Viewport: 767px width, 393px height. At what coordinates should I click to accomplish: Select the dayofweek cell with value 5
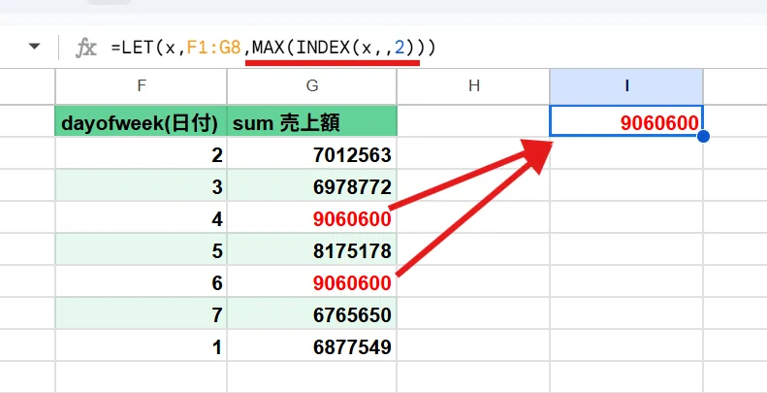(142, 249)
